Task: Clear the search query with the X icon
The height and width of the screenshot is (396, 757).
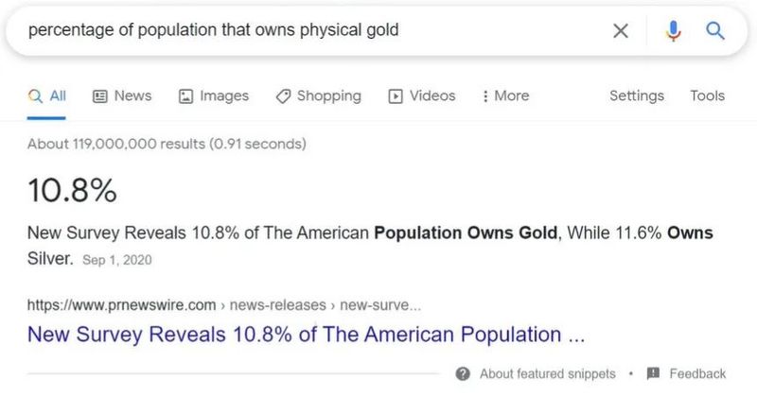Action: 621,31
